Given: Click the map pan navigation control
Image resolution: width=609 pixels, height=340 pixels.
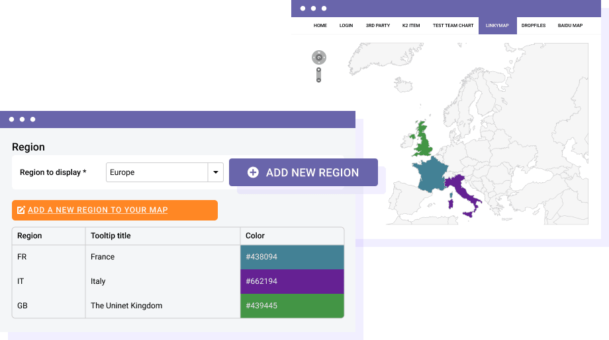Looking at the screenshot, I should click(318, 57).
